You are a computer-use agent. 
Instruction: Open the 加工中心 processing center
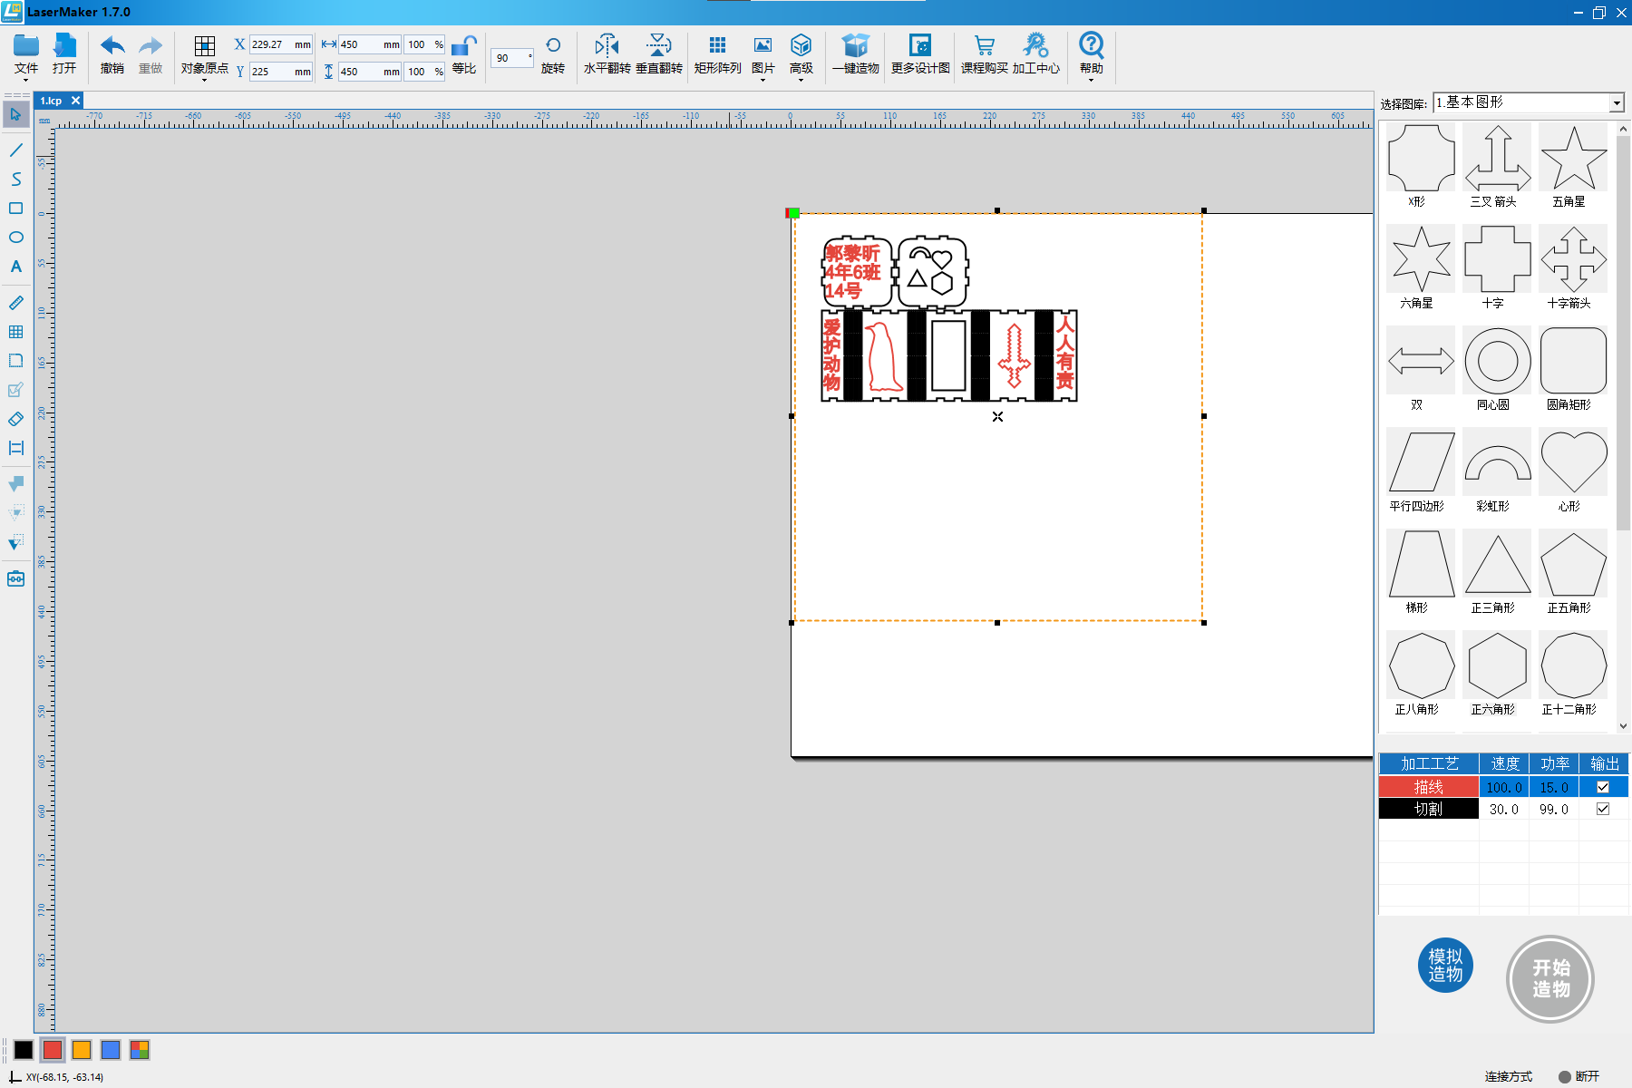1035,45
